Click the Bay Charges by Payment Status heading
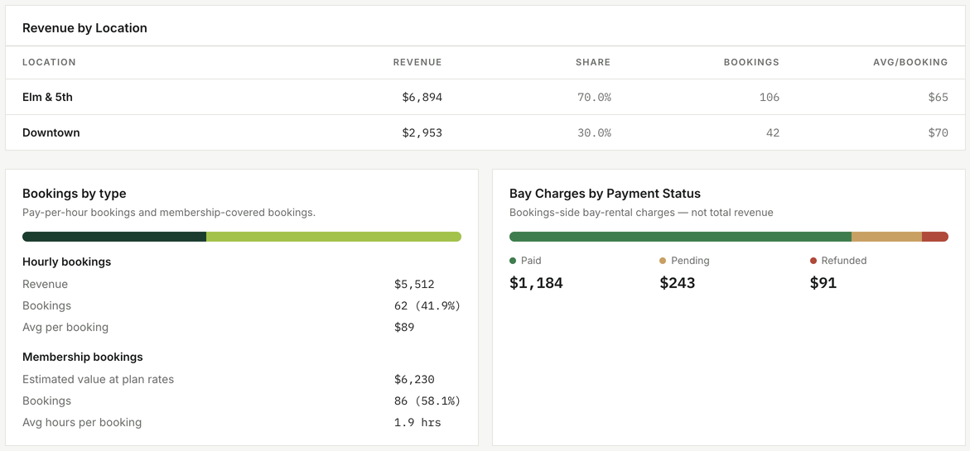The width and height of the screenshot is (970, 451). click(605, 194)
